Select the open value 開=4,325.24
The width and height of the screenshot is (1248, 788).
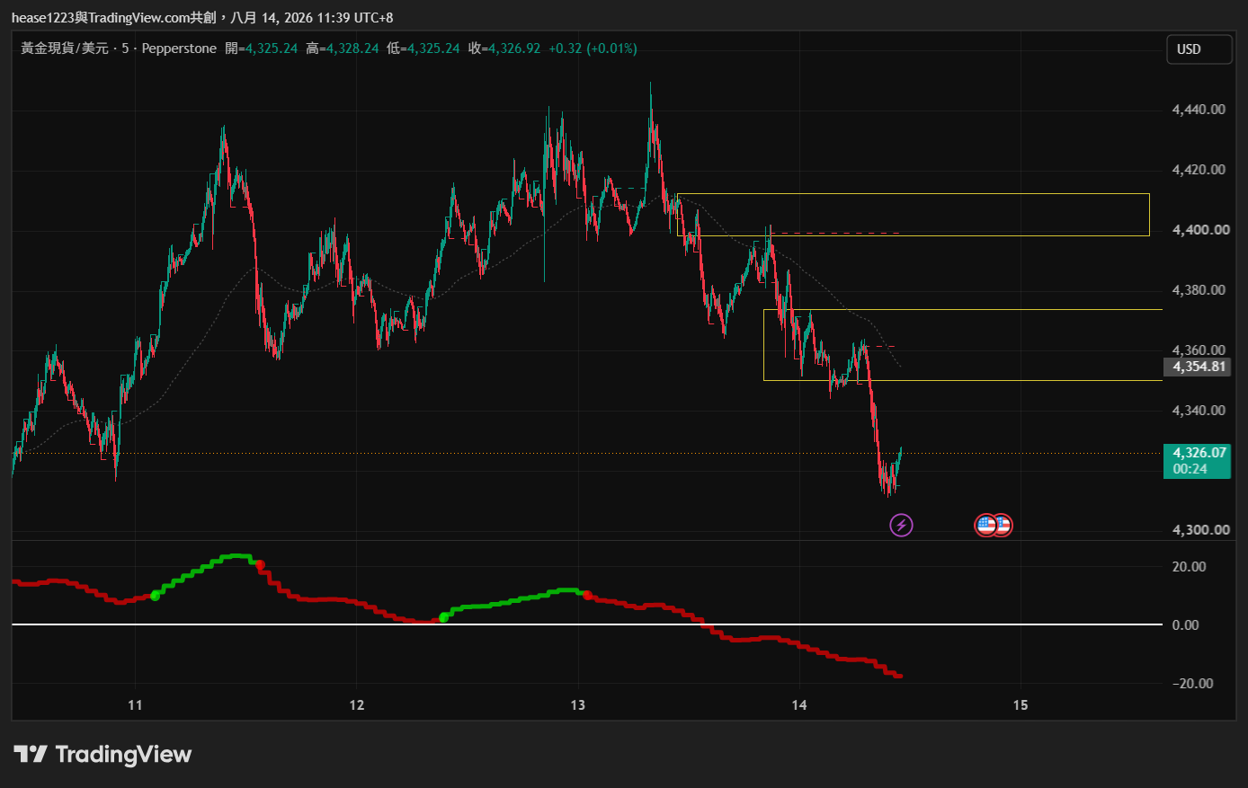coord(262,49)
